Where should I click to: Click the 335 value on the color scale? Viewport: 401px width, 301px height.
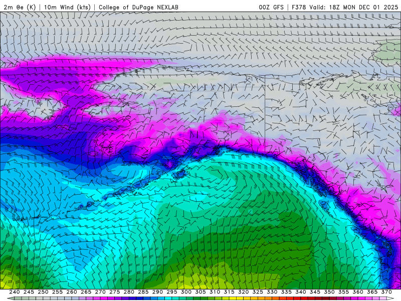(x=286, y=292)
